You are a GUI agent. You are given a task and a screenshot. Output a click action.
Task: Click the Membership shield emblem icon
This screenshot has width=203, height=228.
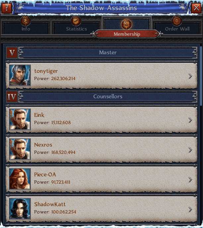click(x=126, y=24)
